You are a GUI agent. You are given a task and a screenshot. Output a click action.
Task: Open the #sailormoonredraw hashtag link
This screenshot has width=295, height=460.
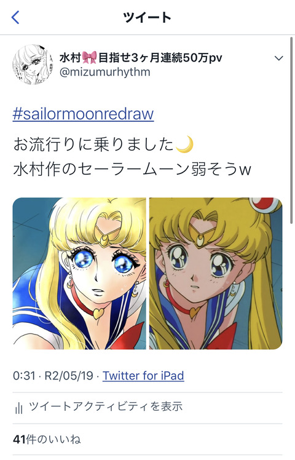coord(84,114)
